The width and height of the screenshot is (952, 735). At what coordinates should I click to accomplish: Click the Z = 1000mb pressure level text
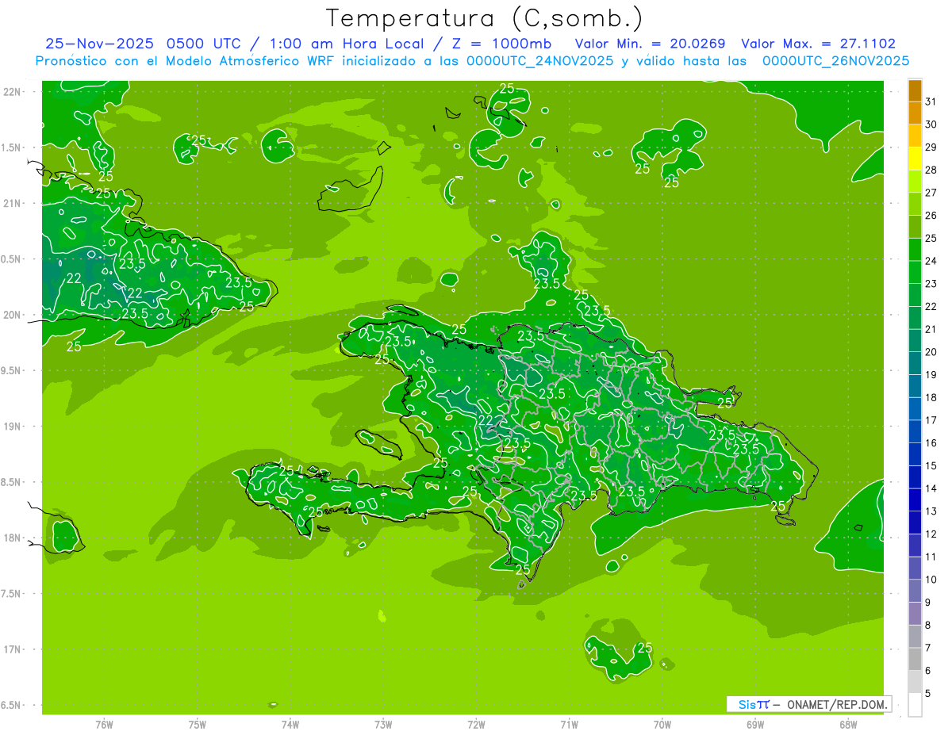pyautogui.click(x=497, y=44)
